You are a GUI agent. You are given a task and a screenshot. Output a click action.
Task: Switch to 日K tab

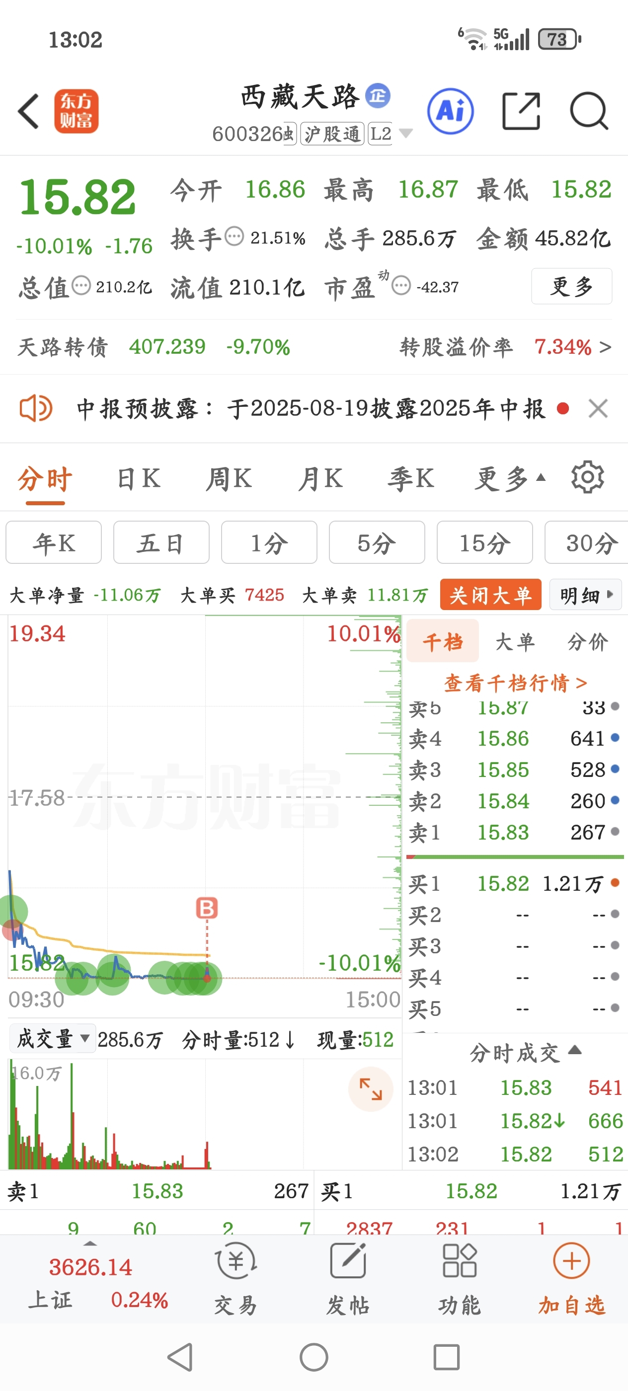click(x=139, y=478)
